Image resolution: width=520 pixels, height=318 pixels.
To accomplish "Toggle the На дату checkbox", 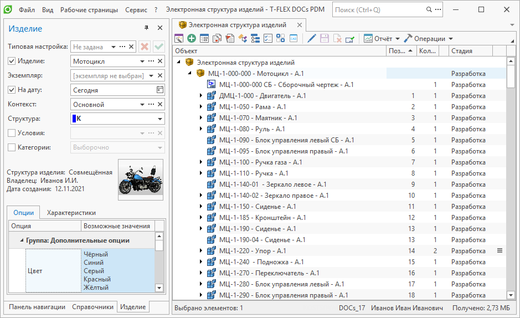I will [12, 90].
